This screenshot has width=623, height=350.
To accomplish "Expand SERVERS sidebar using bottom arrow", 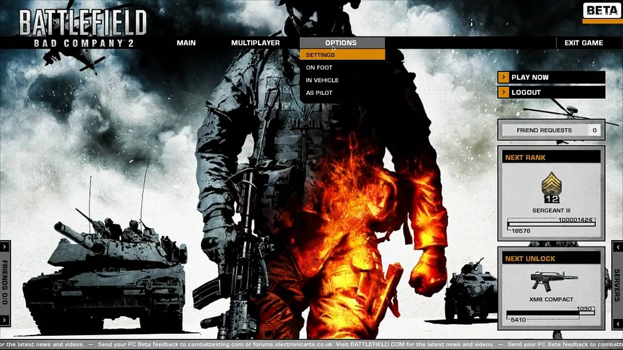I will point(618,324).
